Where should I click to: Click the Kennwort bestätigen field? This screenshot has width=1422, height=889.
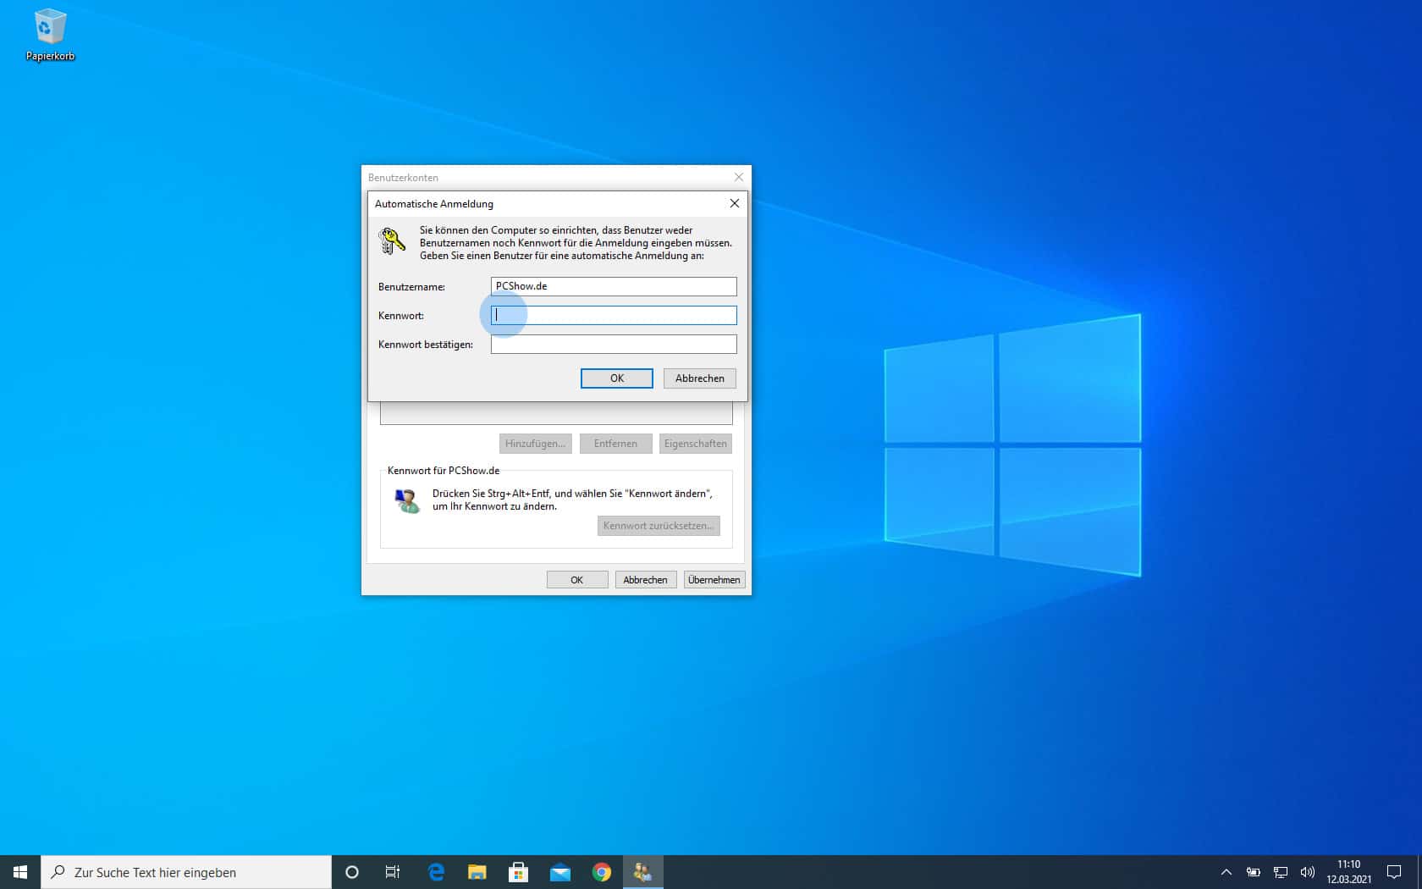614,344
